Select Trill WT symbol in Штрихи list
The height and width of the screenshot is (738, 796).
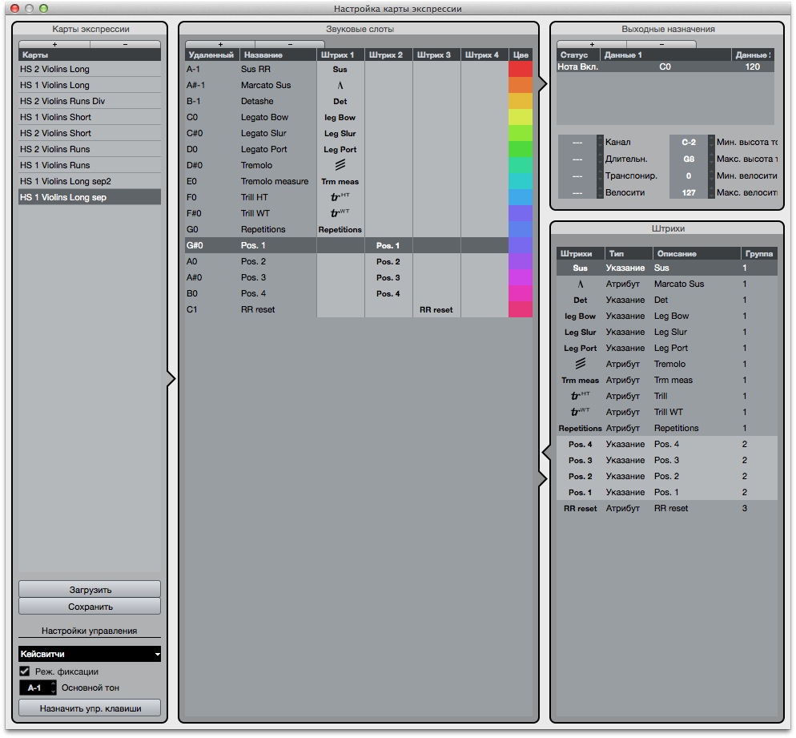click(x=581, y=412)
